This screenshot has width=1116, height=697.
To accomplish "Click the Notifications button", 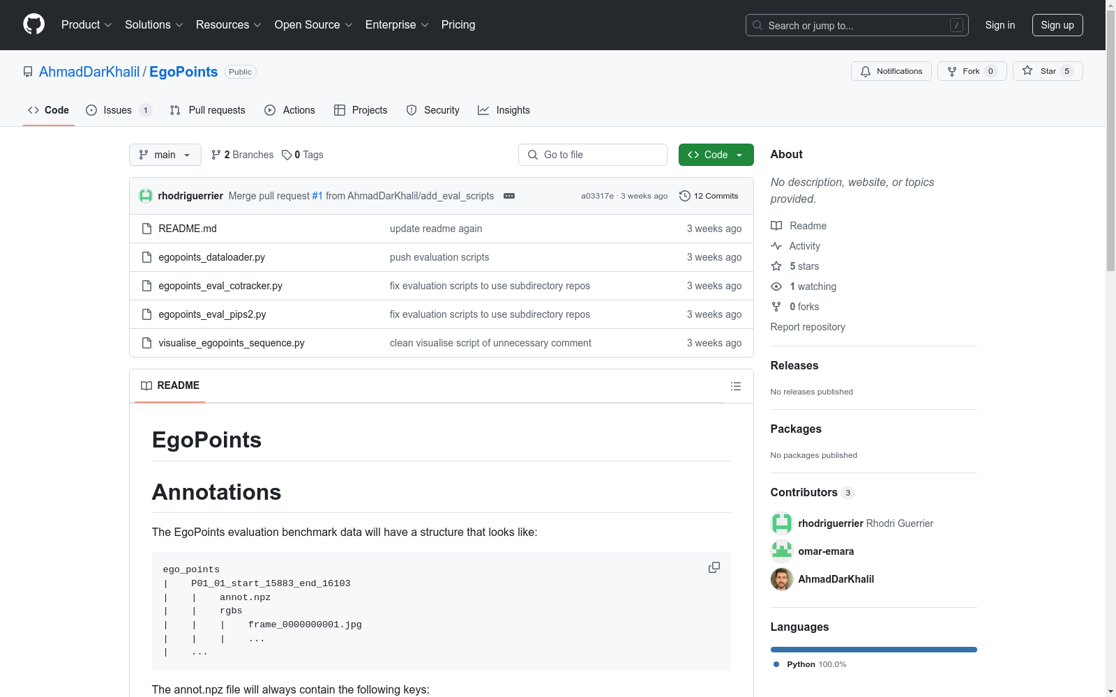I will point(891,71).
